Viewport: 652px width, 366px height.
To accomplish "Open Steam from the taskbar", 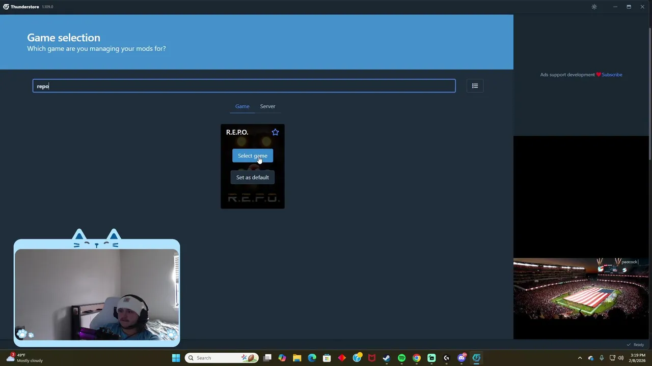I will 387,358.
